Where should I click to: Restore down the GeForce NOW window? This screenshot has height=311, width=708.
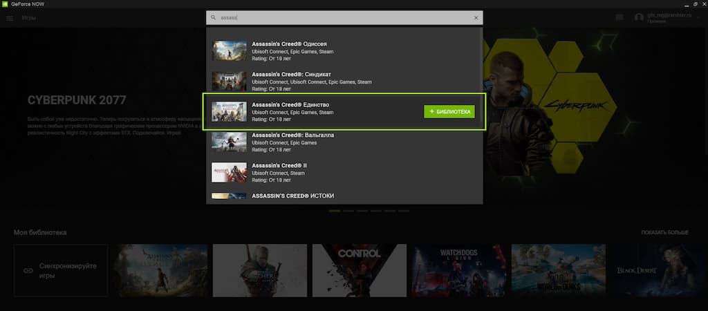(x=695, y=4)
